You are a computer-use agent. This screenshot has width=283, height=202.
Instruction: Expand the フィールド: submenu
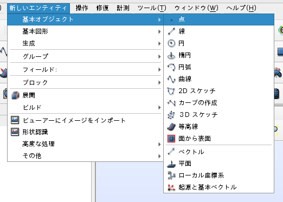point(86,69)
